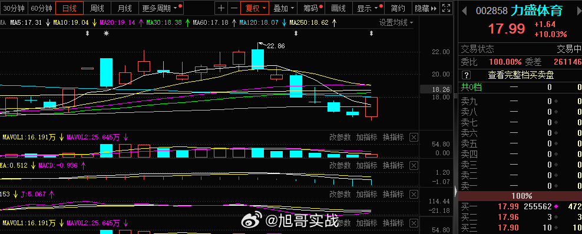Screen dimensions: 582x234
Task: Click the MAVOL1:16.191万 label in volume panel
Action: (29, 138)
